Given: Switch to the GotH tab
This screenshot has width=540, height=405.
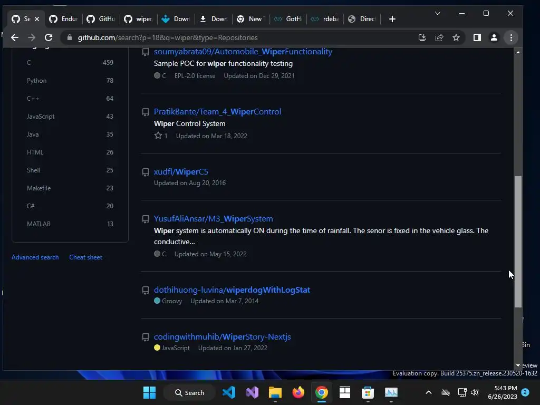Looking at the screenshot, I should pos(288,19).
